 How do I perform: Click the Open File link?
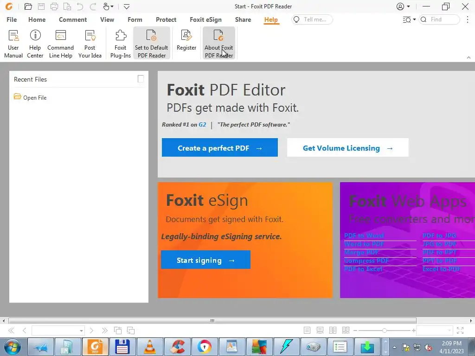point(35,98)
